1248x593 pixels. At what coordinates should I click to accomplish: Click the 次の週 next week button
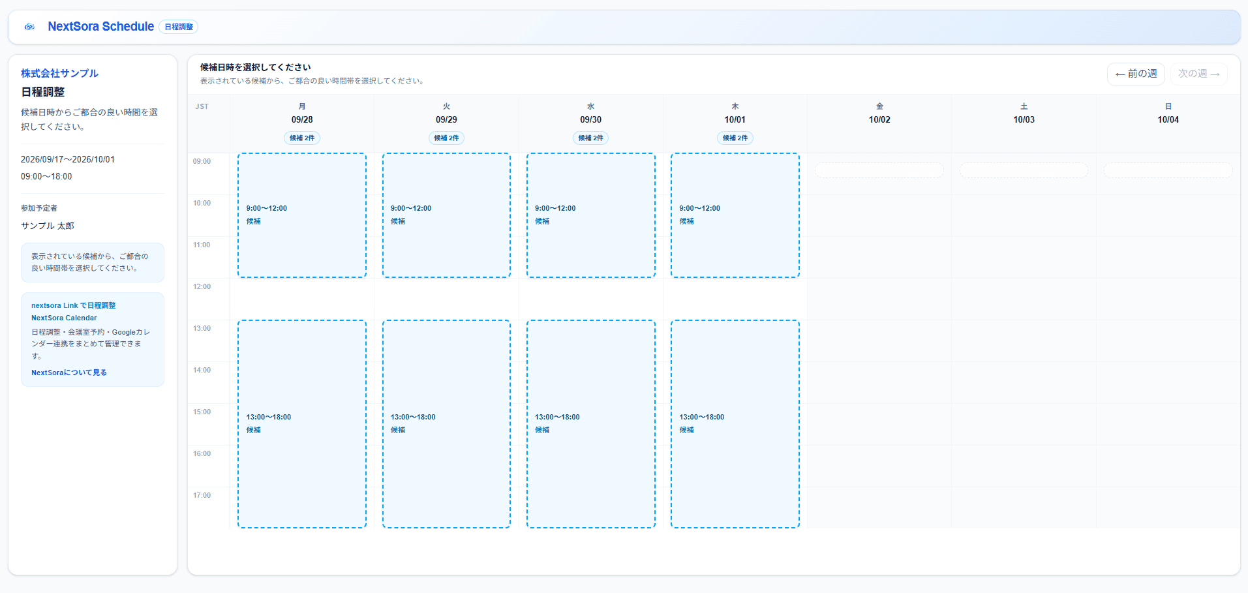1199,74
